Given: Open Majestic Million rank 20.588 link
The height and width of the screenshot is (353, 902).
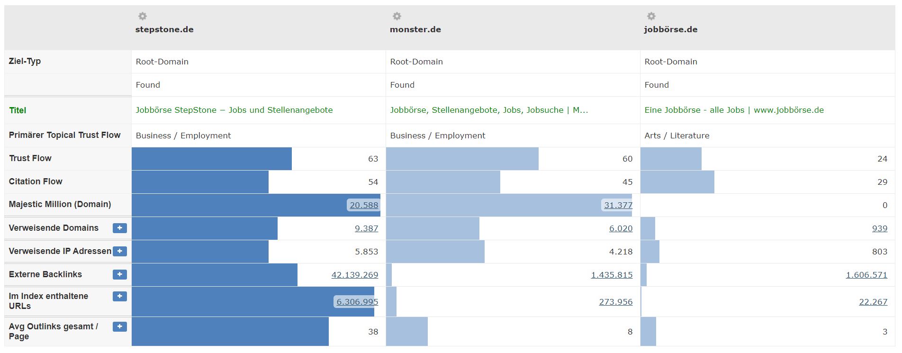Looking at the screenshot, I should click(x=364, y=205).
